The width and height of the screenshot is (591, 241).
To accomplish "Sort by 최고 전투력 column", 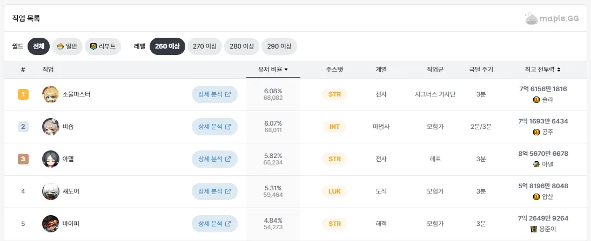I will (542, 70).
